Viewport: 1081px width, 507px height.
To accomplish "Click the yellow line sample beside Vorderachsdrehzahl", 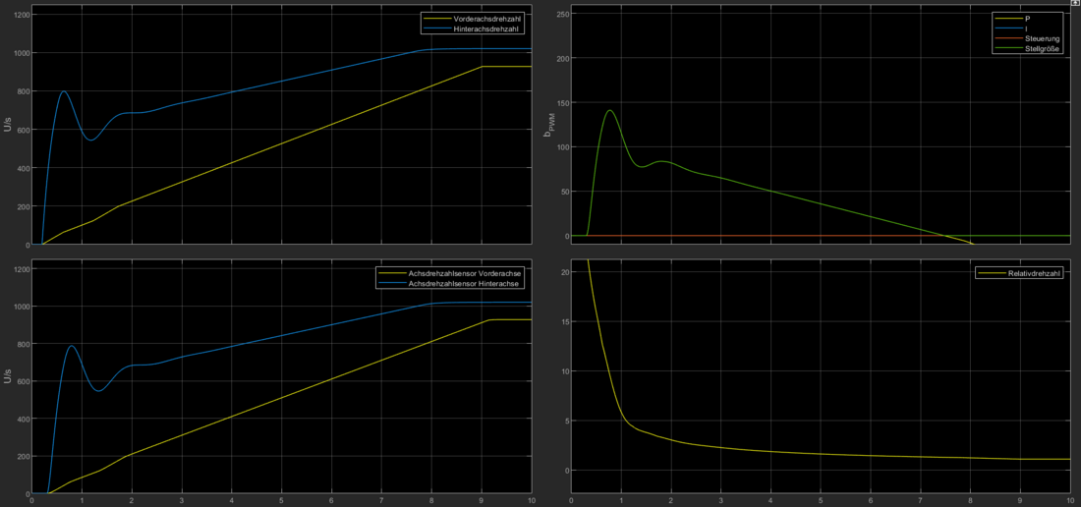I will (435, 19).
